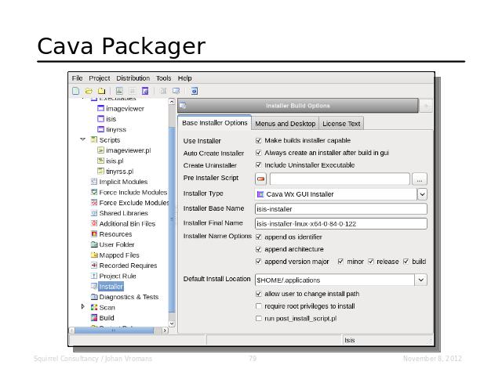Switch to Menus and Desktop tab
The height and width of the screenshot is (376, 502).
(286, 124)
